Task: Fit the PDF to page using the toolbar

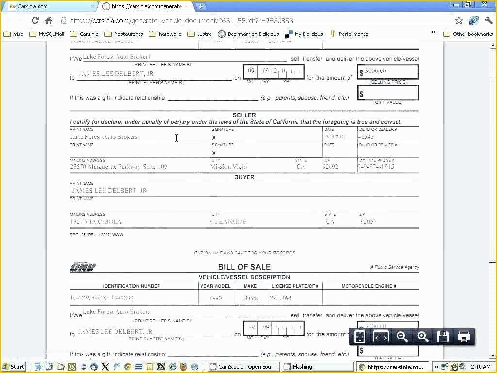Action: (360, 337)
